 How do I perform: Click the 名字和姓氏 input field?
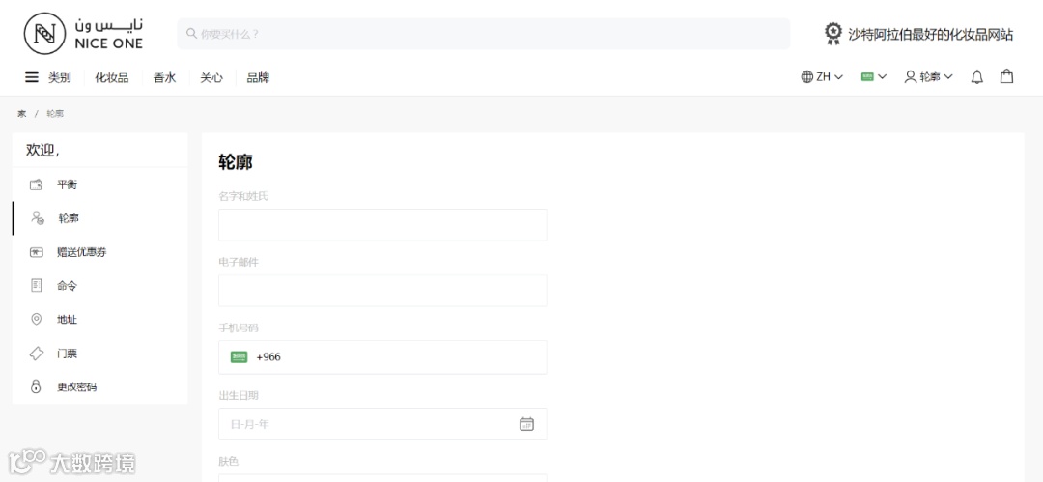[382, 225]
